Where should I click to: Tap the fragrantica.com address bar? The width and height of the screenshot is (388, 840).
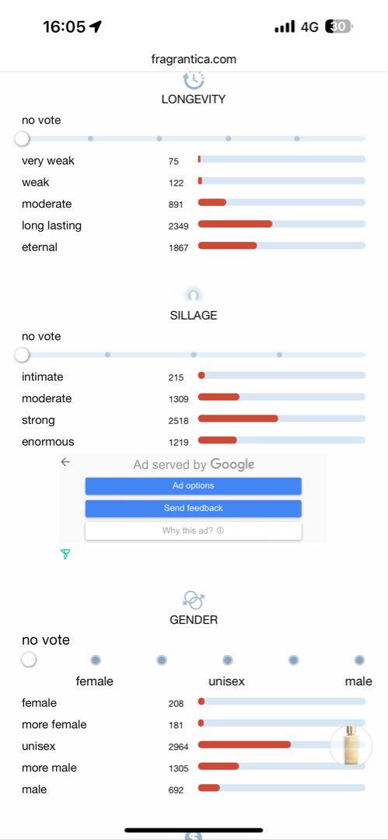point(194,59)
